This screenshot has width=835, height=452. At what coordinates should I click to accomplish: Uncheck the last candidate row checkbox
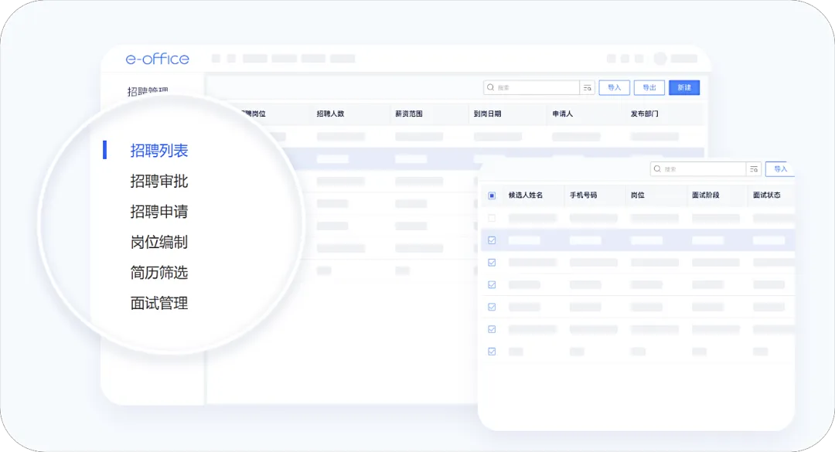[x=492, y=351]
